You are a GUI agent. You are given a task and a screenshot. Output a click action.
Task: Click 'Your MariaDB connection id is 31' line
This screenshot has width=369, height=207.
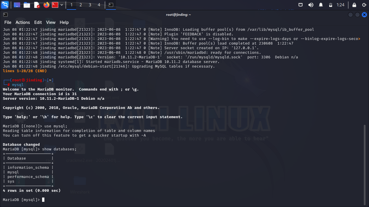(x=40, y=94)
